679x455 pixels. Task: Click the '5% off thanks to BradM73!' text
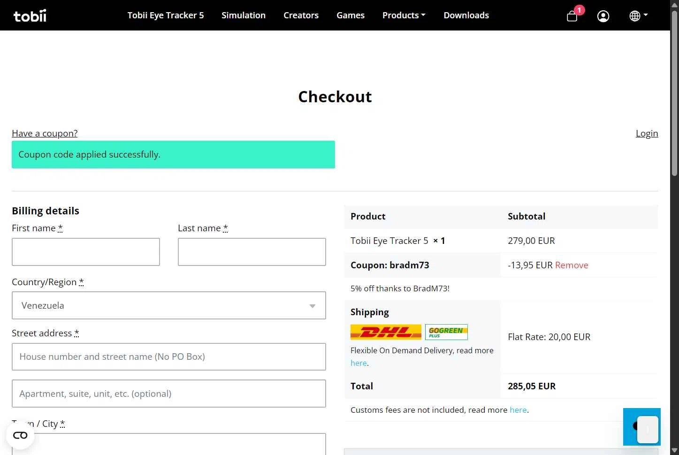400,288
